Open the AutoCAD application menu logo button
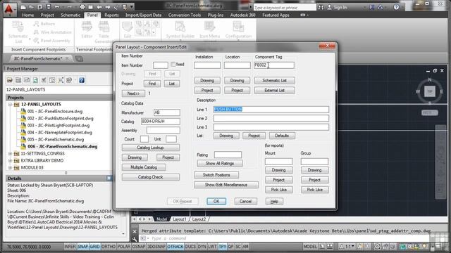The image size is (451, 253). (9, 9)
